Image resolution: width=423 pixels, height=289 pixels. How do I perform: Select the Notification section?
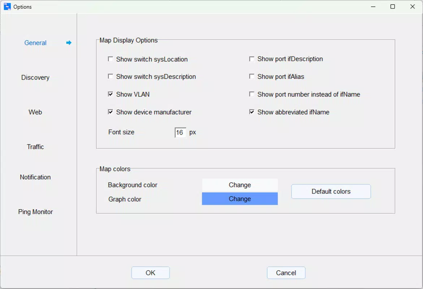[35, 177]
